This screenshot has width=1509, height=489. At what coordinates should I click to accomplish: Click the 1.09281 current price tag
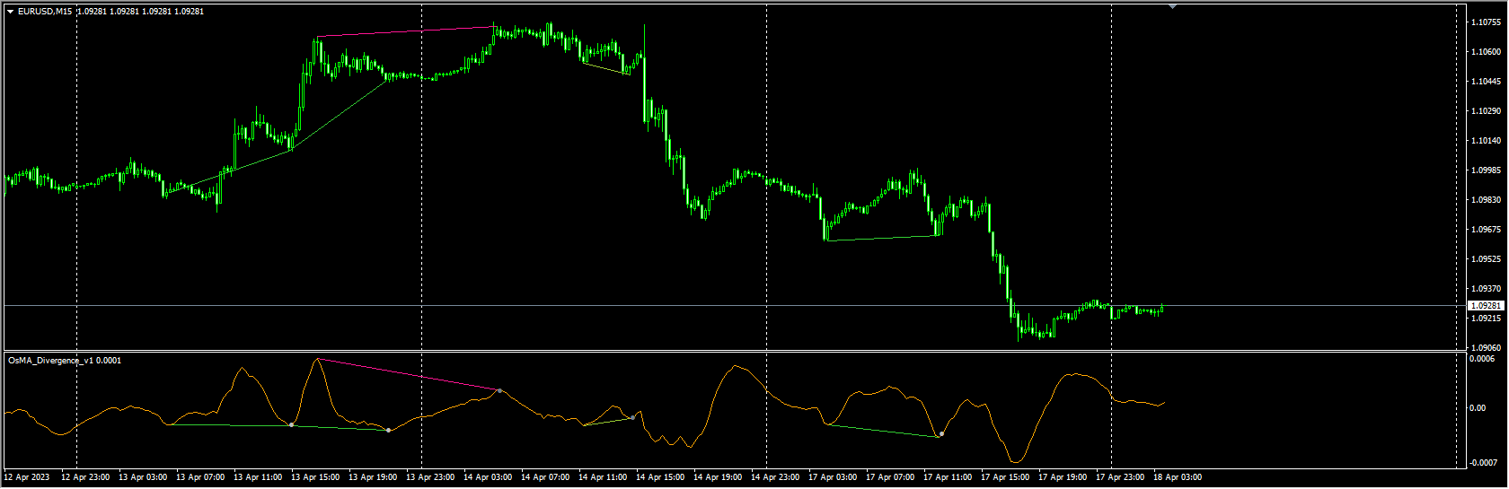1486,306
